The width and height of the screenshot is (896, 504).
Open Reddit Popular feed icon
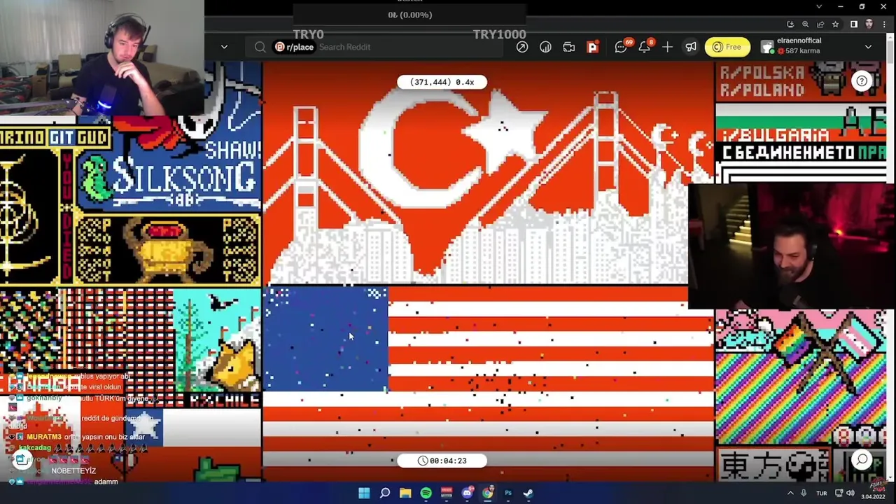click(x=522, y=47)
